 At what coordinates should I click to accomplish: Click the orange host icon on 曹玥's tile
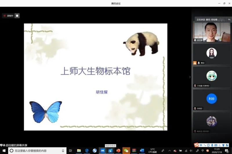tap(195, 63)
